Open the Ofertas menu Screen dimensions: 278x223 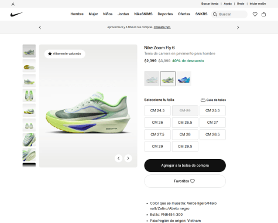pyautogui.click(x=184, y=14)
